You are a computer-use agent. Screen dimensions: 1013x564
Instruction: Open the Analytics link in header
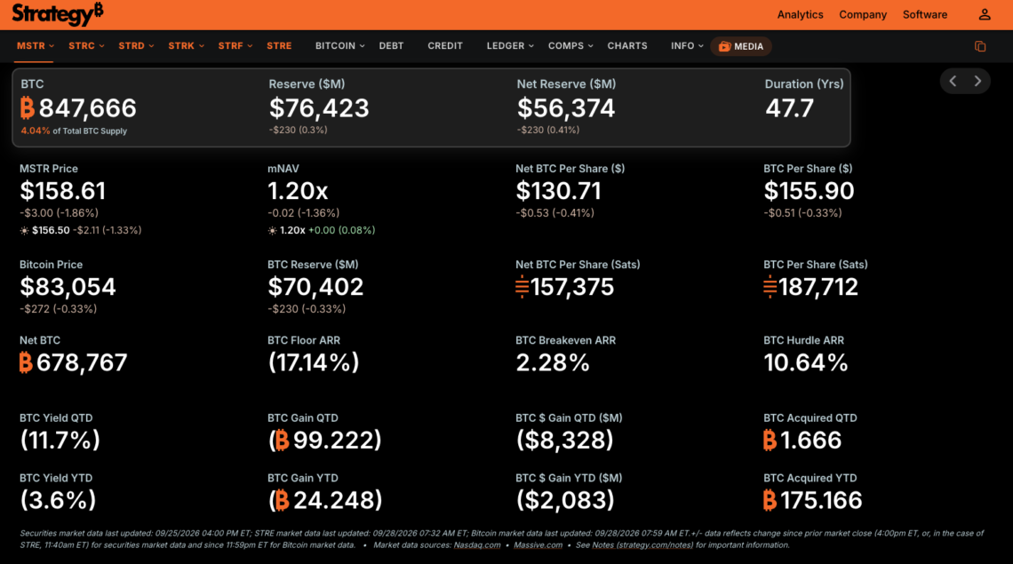click(x=800, y=14)
